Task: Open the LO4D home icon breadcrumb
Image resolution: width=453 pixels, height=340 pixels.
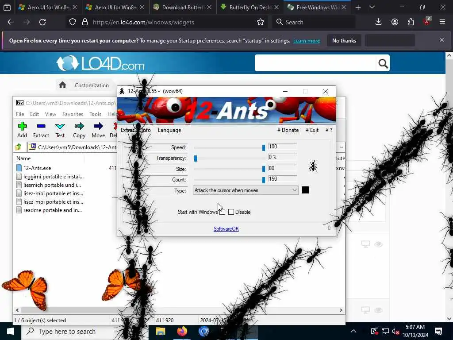Action: coord(62,85)
